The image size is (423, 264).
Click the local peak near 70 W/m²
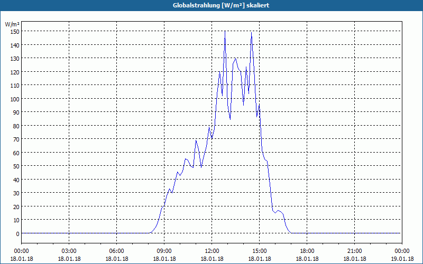coord(196,140)
